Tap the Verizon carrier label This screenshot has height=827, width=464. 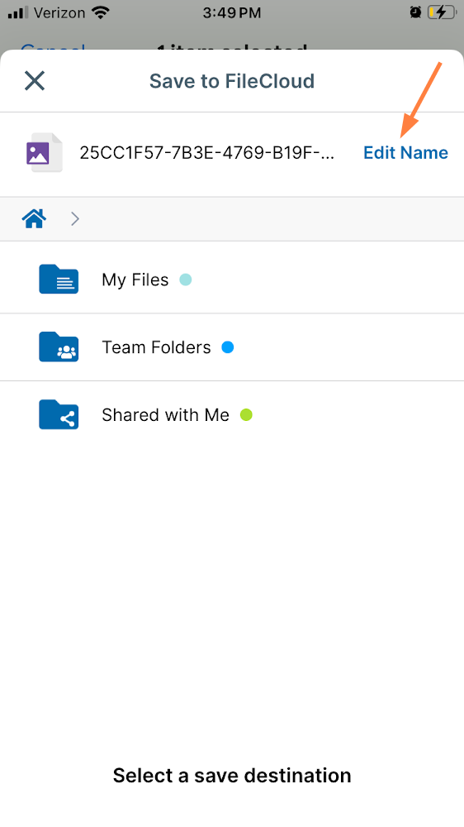[59, 12]
